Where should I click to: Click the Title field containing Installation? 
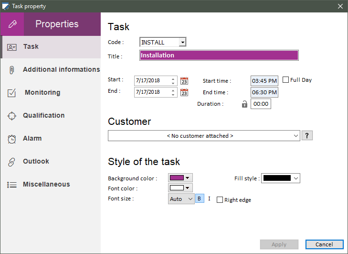click(219, 55)
